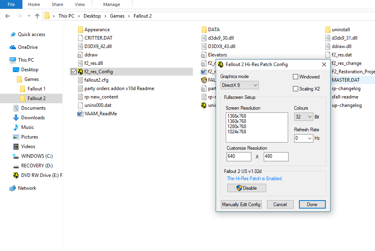Viewport: 375px width, 251px height.
Task: Toggle the f2_res_Config selection checkbox
Action: (74, 72)
